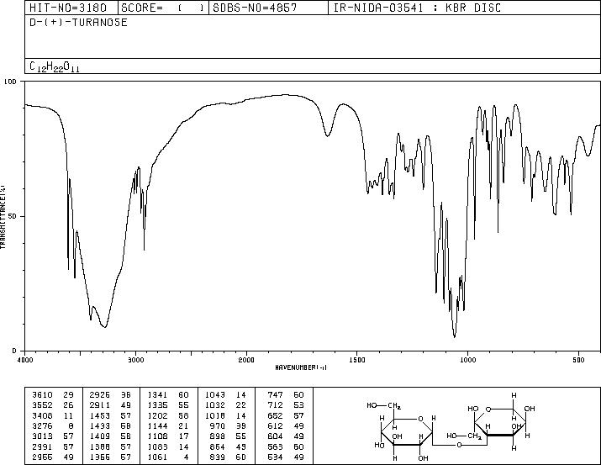This screenshot has height=465, width=601.
Task: Click the 652 peak entry
Action: (286, 415)
